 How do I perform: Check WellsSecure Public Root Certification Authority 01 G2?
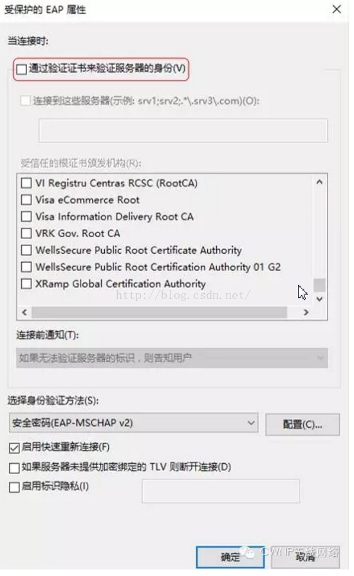coord(26,267)
